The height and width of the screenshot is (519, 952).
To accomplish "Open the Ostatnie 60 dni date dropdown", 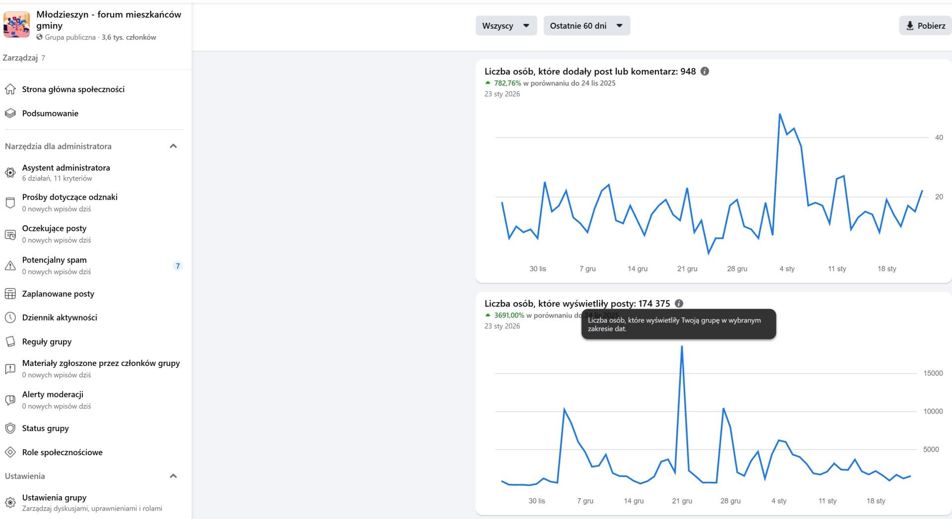I will click(x=586, y=26).
